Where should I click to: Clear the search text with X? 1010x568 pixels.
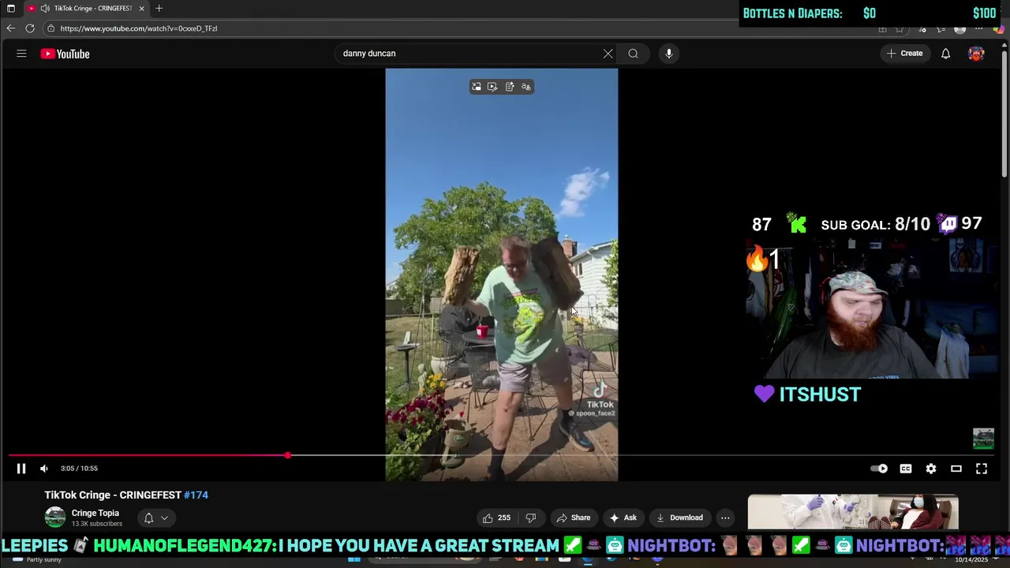(608, 54)
